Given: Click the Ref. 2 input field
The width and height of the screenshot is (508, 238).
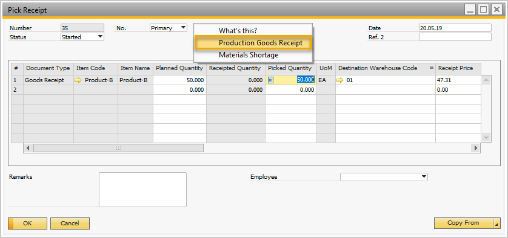Looking at the screenshot, I should [455, 37].
